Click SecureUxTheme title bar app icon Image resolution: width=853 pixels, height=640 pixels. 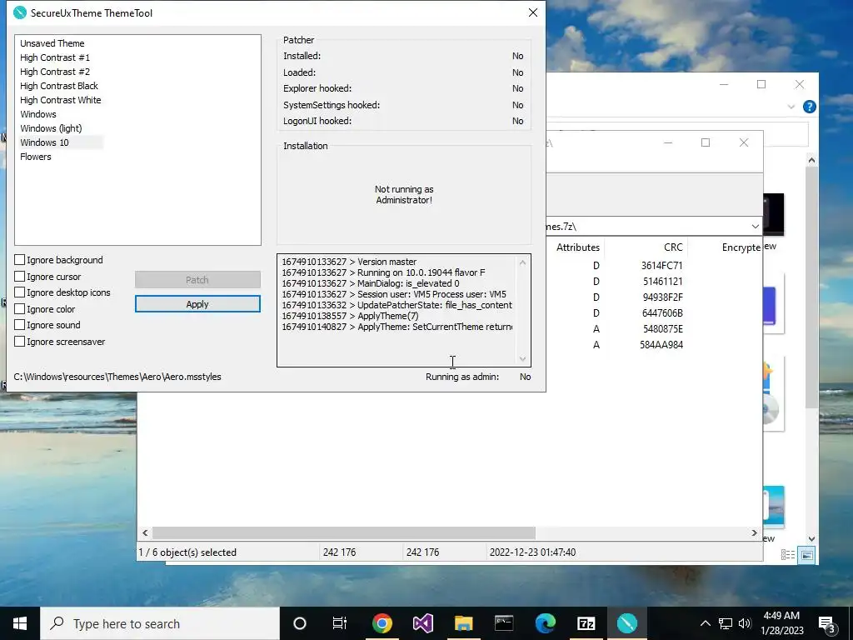click(20, 12)
